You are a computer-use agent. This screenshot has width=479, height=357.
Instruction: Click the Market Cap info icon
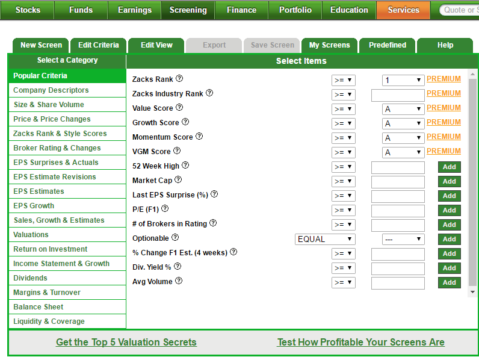[x=178, y=180]
